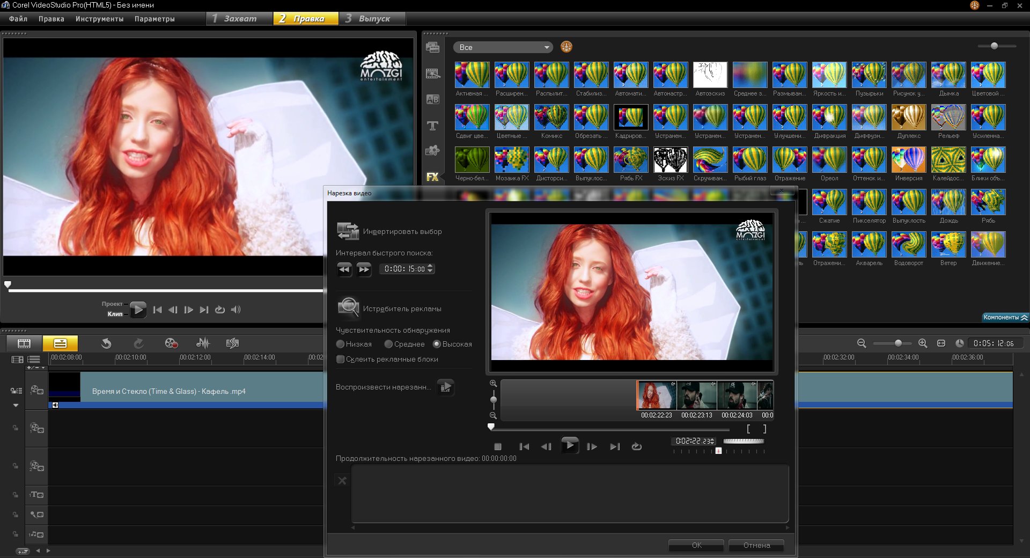Screen dimensions: 1030x558
Task: Adjust quick search interval 0:00:15:00 stepper
Action: (430, 269)
